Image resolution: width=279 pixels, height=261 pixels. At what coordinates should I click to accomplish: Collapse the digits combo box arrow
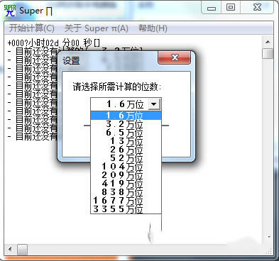(x=154, y=104)
